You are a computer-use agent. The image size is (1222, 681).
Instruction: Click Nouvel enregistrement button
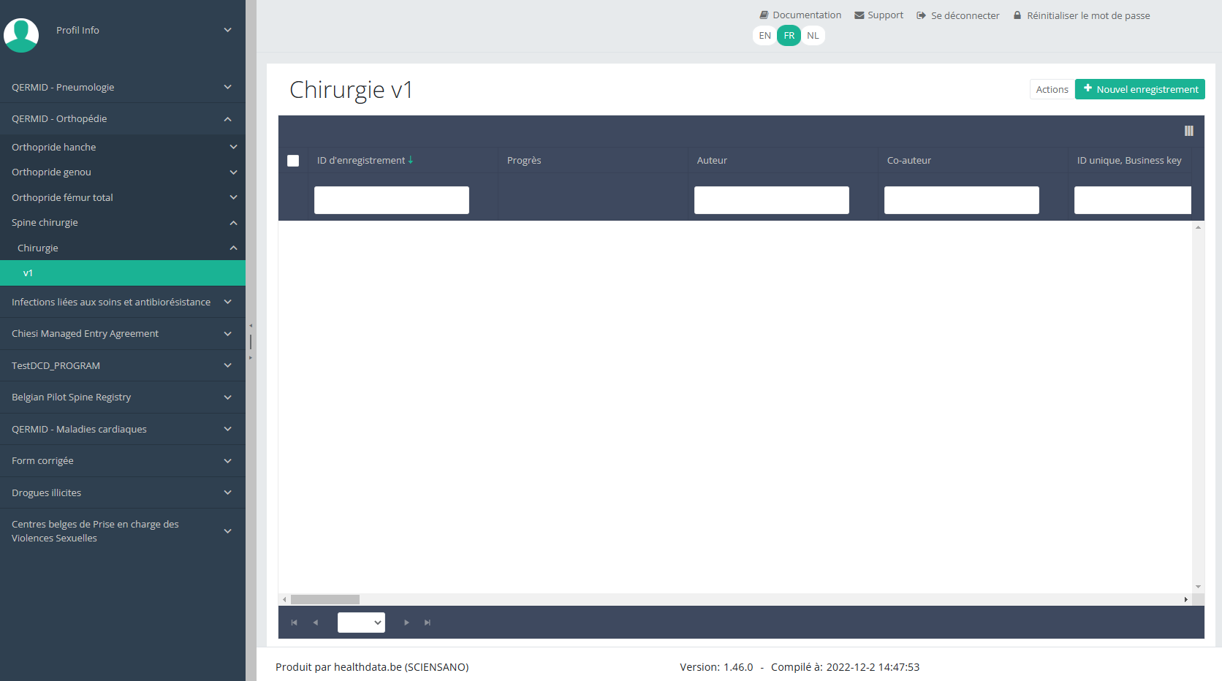(1139, 89)
